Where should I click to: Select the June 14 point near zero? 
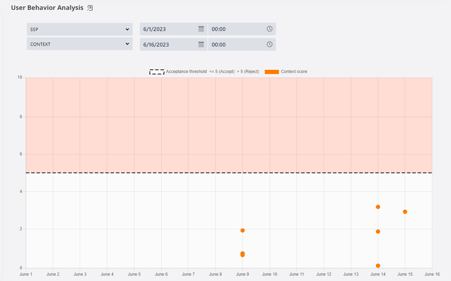(378, 265)
